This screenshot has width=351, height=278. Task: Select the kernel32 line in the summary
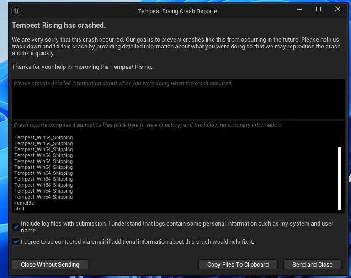pos(24,203)
